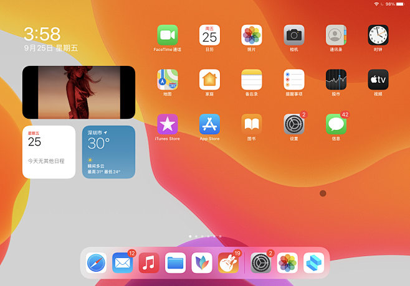Launch the App Store
This screenshot has width=410, height=286.
209,124
